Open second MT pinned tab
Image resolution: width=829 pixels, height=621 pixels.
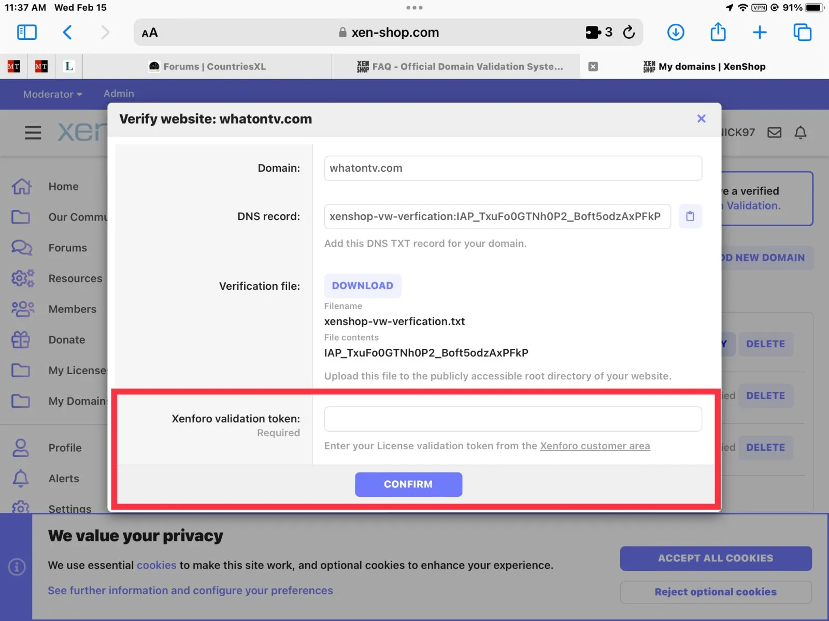point(41,66)
